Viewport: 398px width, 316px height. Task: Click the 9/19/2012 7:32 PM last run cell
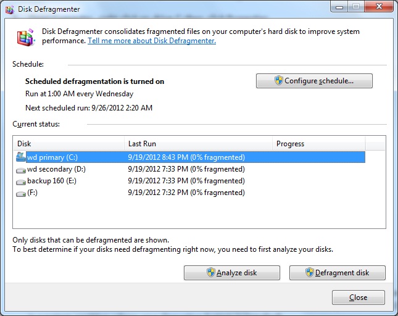[x=186, y=193]
